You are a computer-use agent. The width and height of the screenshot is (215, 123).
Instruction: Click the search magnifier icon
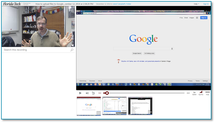[x=72, y=50]
